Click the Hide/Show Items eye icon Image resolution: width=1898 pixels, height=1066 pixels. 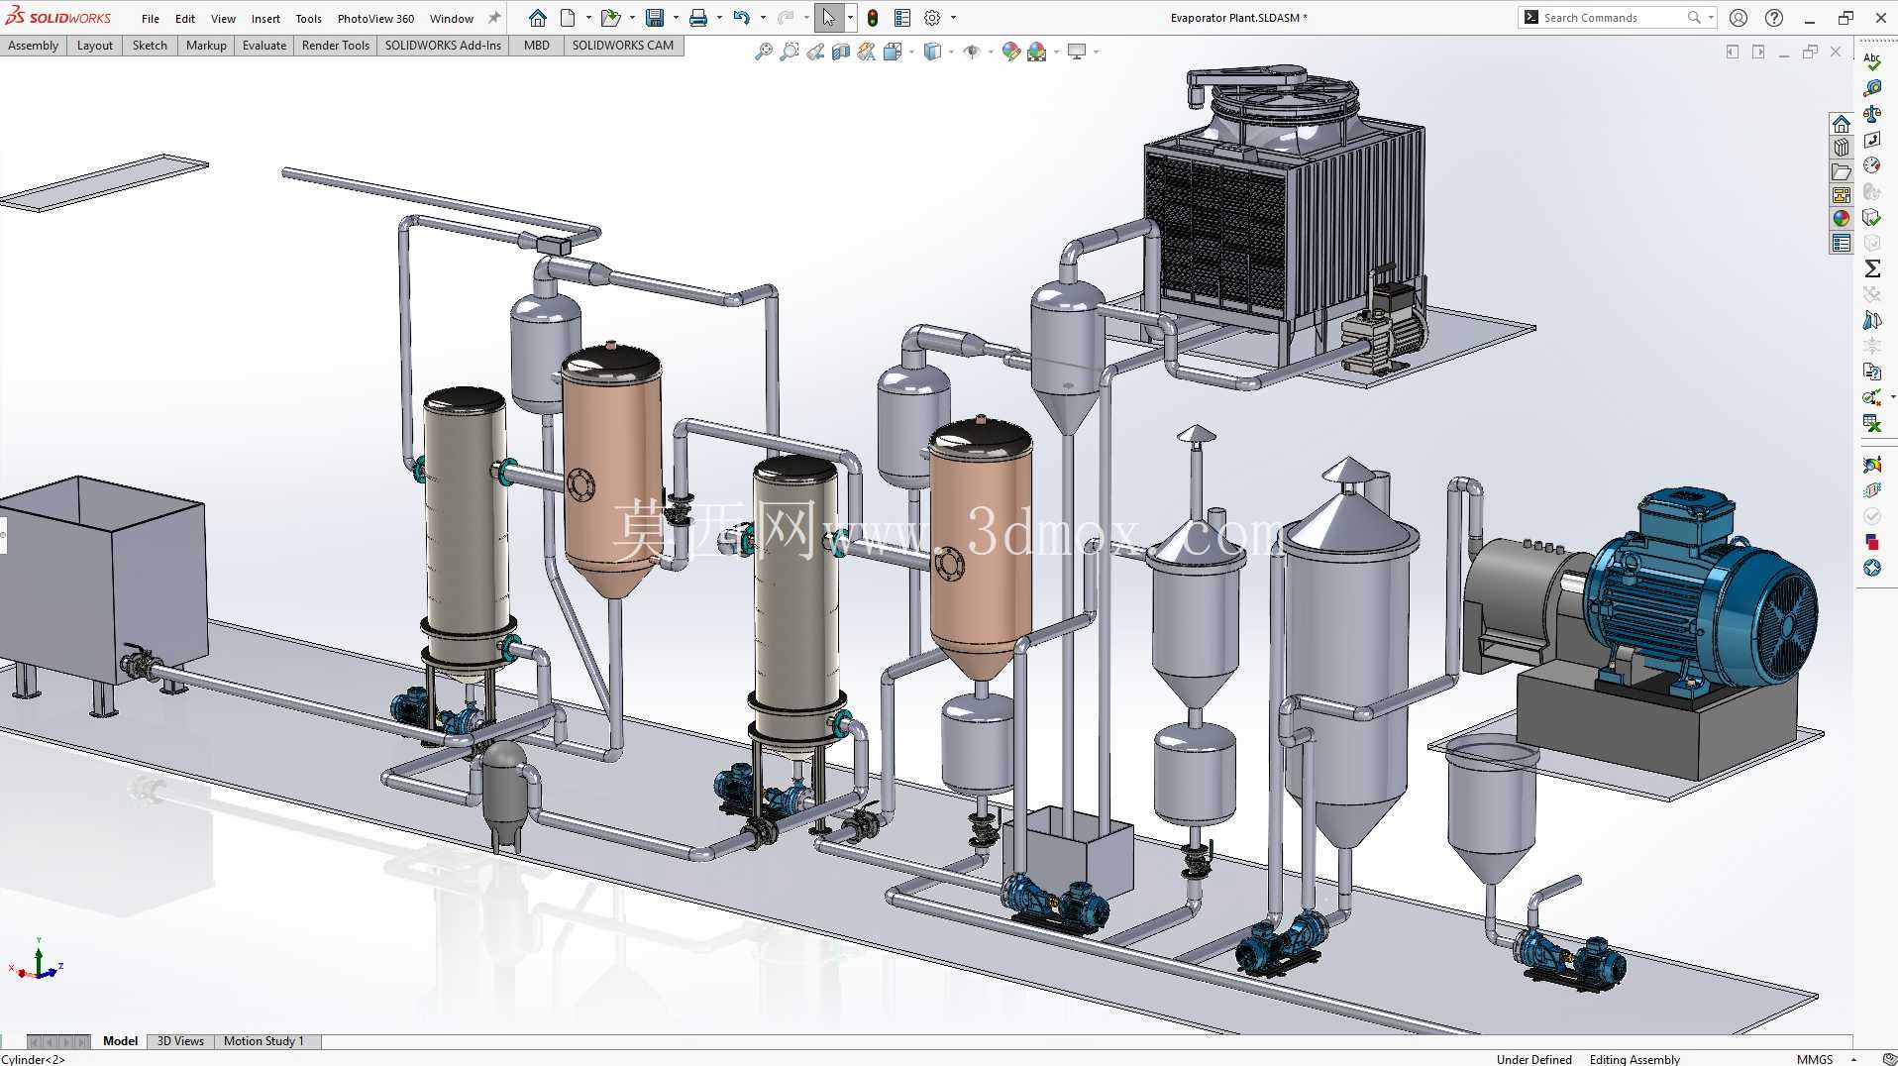click(x=972, y=52)
